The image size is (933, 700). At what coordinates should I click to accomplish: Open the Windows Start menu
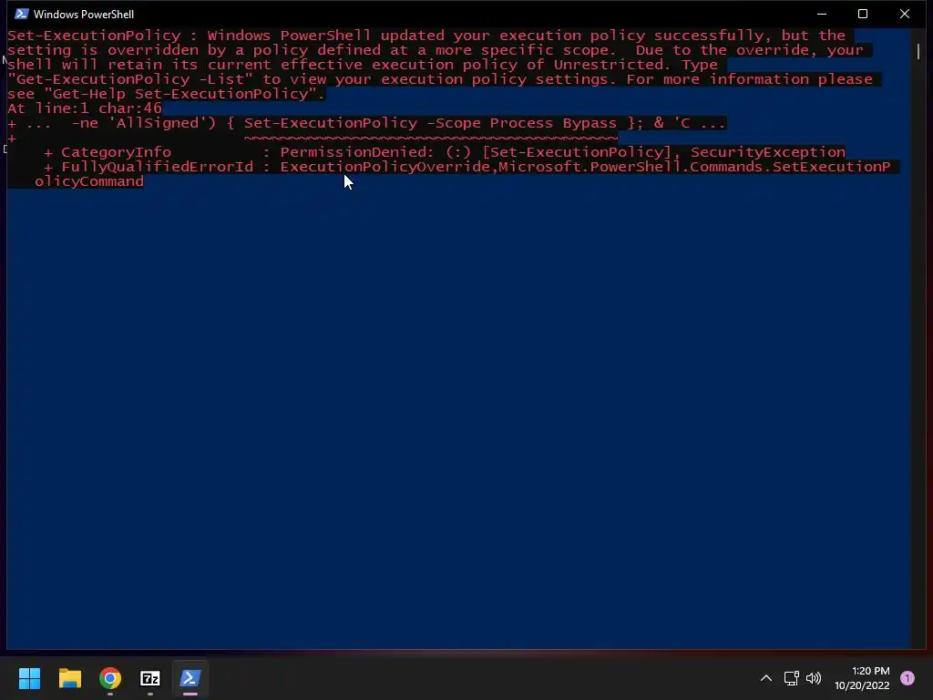[29, 678]
